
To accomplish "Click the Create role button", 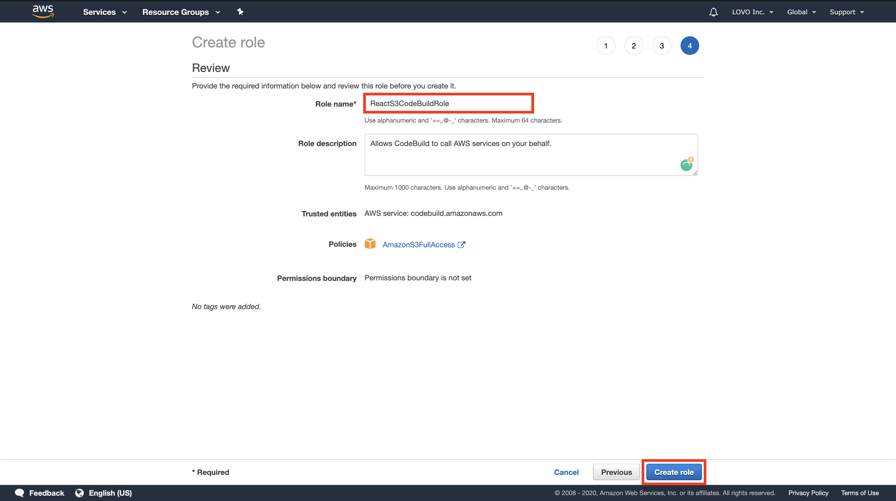I will coord(673,472).
